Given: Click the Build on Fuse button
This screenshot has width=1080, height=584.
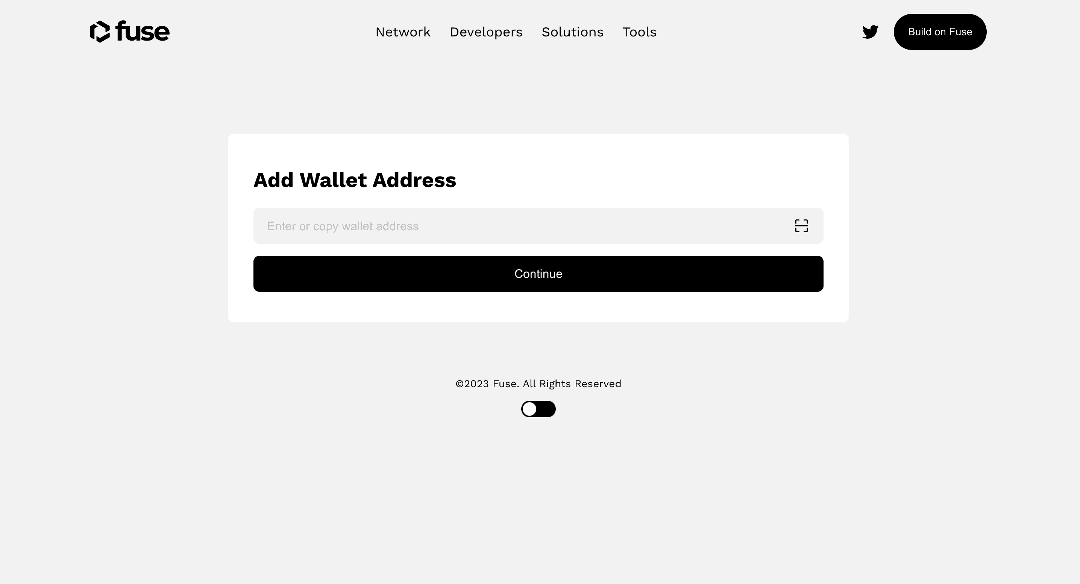Looking at the screenshot, I should click(940, 32).
